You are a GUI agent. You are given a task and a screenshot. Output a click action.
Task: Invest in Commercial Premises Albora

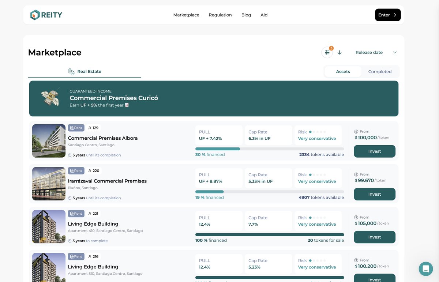375,151
